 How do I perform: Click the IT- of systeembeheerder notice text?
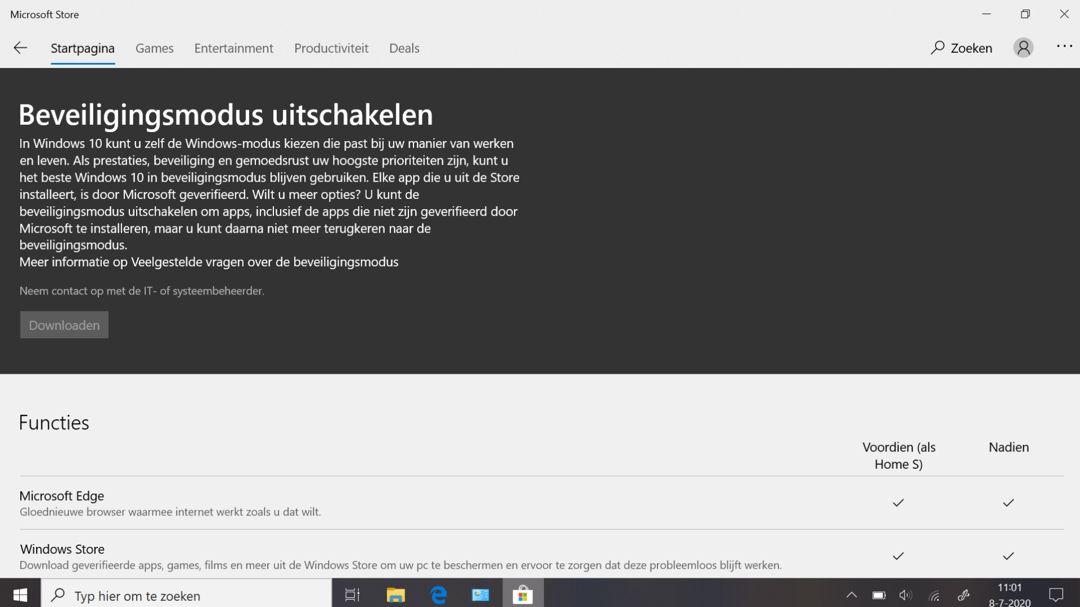pos(142,291)
